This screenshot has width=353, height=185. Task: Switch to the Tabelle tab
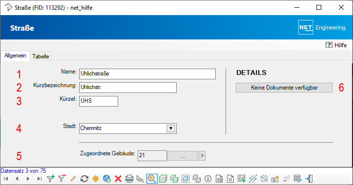pos(41,56)
